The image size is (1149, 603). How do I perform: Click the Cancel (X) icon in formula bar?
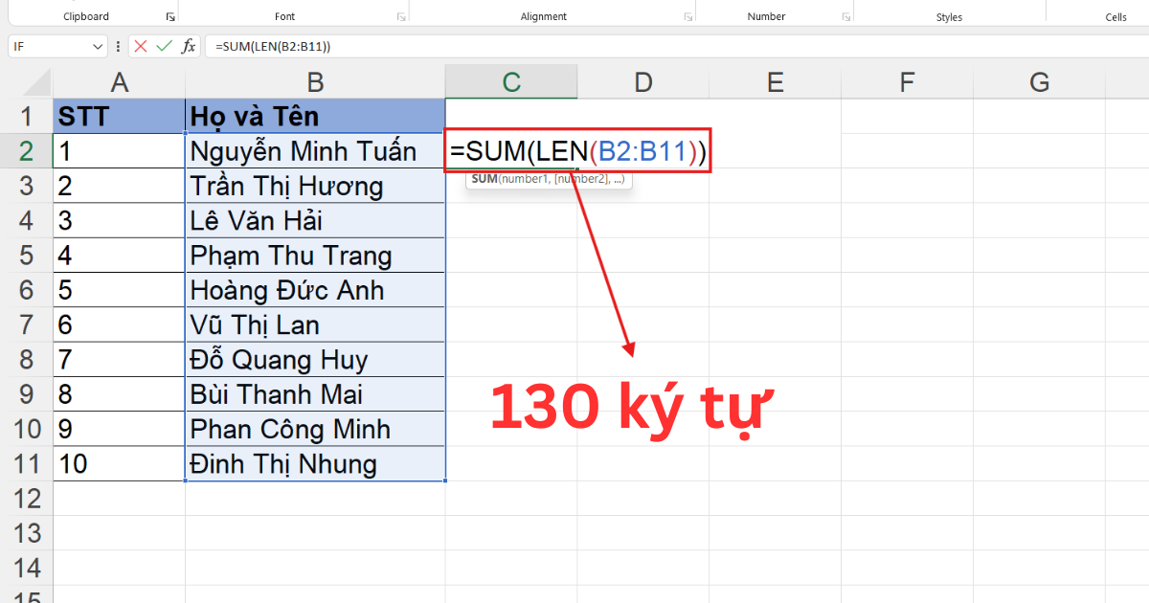pos(140,45)
